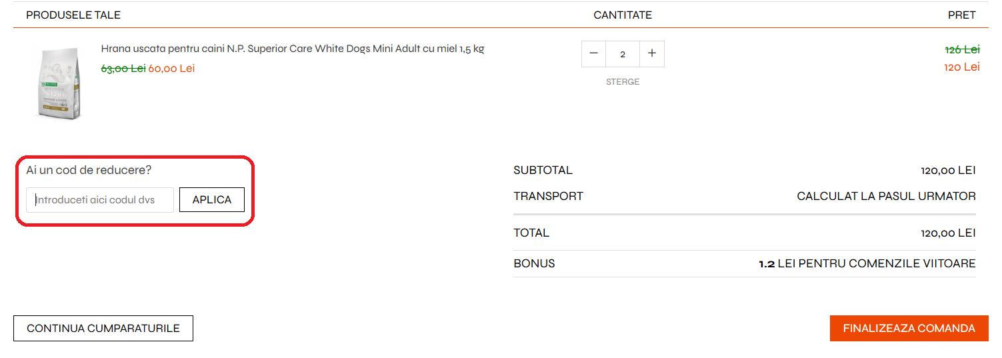This screenshot has height=358, width=1002.
Task: Click the "Ai un cod de reducere?" label
Action: pos(89,170)
